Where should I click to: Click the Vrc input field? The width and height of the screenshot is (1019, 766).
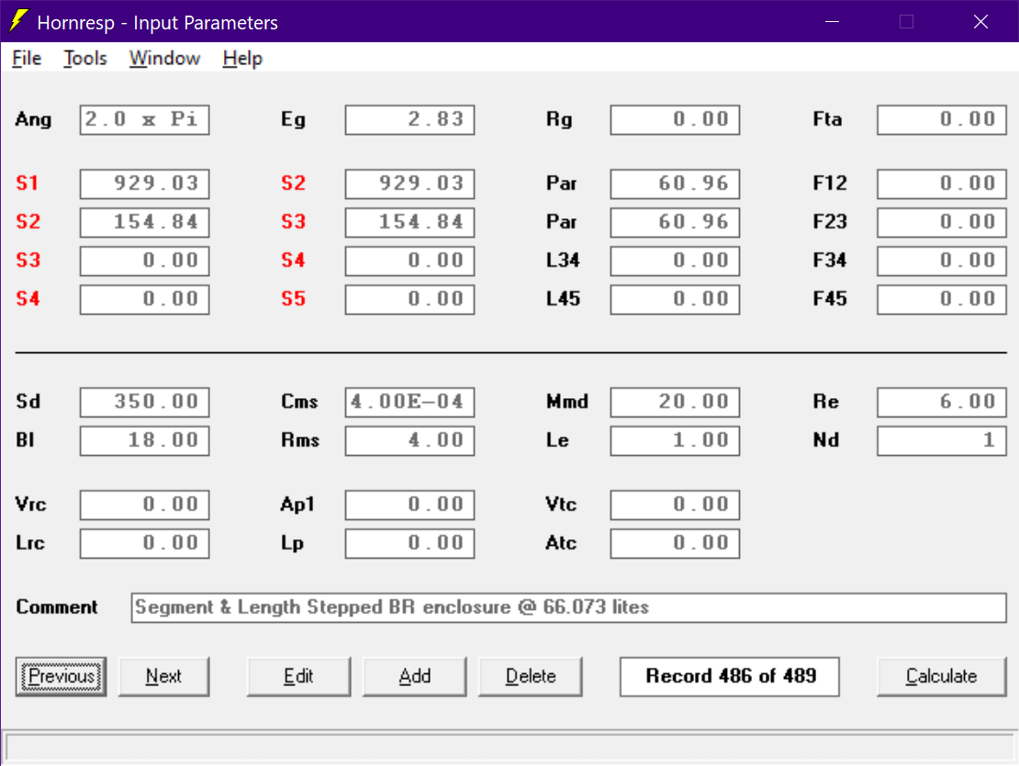click(x=145, y=505)
